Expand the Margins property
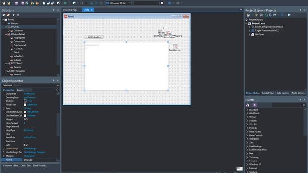308x173 pixels. coord(3,156)
